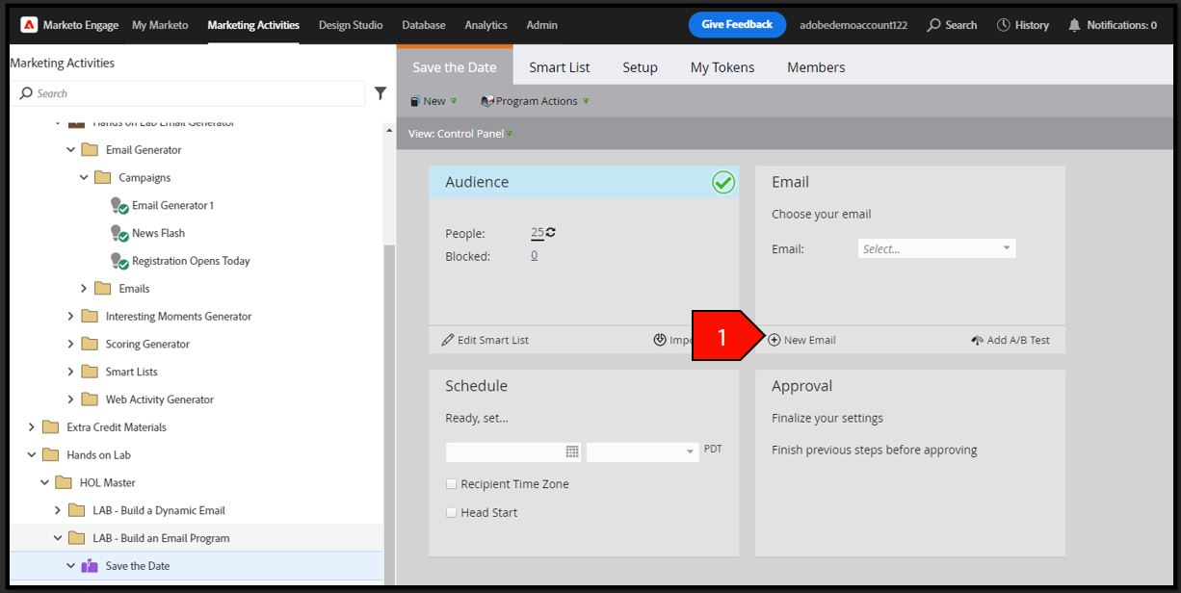Open the Schedule date calendar picker
Image resolution: width=1181 pixels, height=593 pixels.
point(572,451)
